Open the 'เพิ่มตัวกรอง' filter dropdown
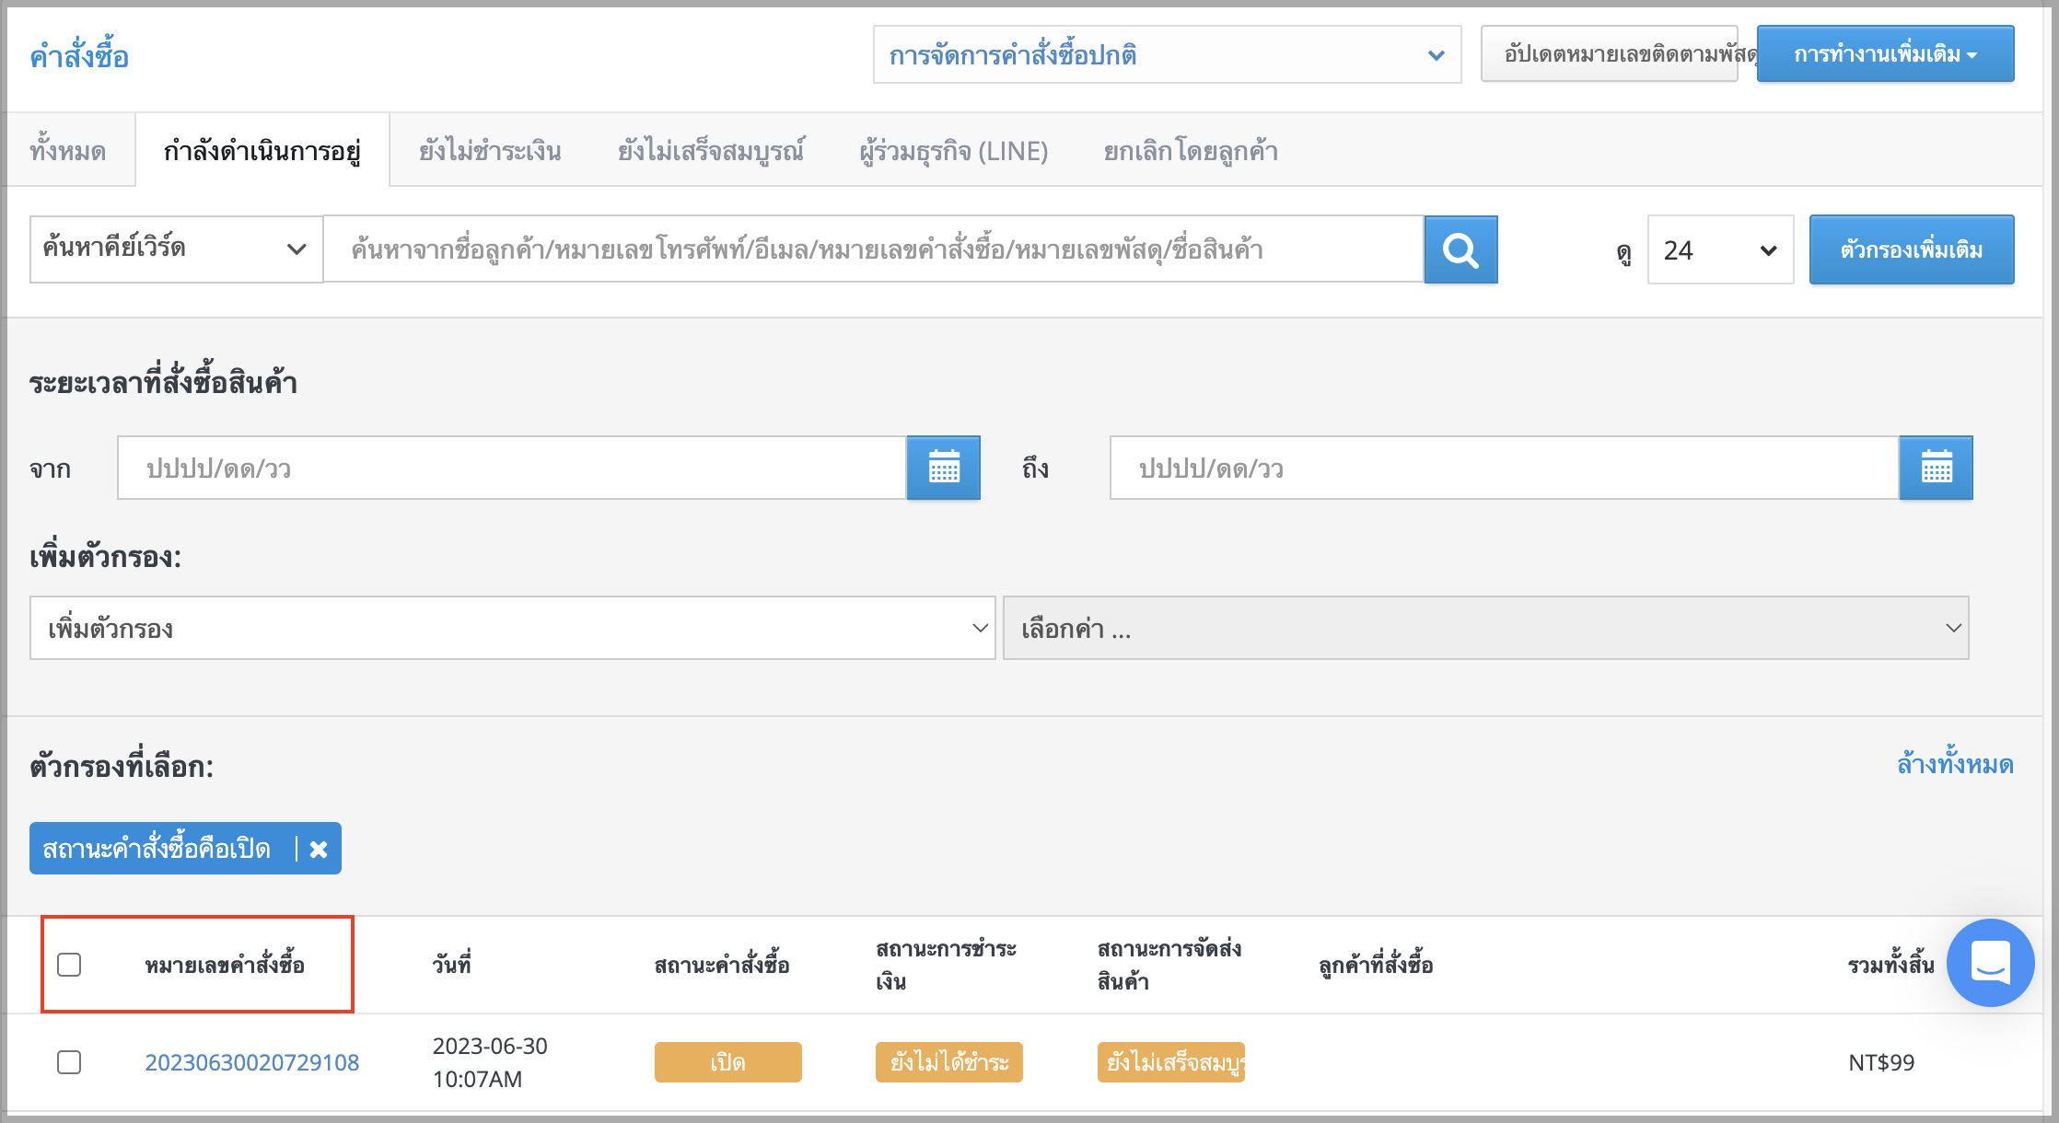Screen dimensions: 2059x1123 [512, 628]
